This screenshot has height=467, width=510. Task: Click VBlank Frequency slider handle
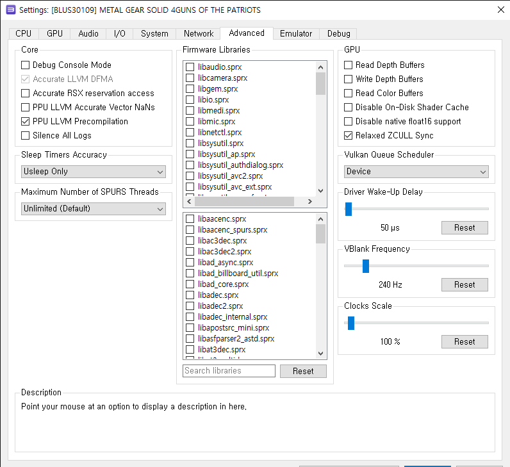coord(366,266)
